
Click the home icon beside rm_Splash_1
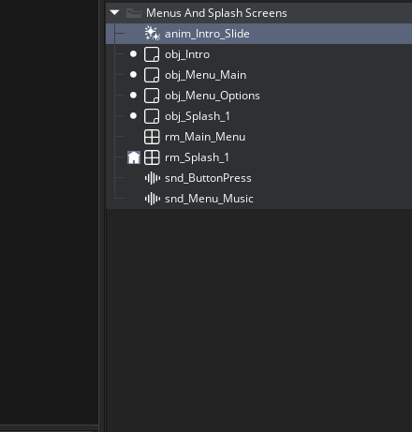click(x=134, y=157)
